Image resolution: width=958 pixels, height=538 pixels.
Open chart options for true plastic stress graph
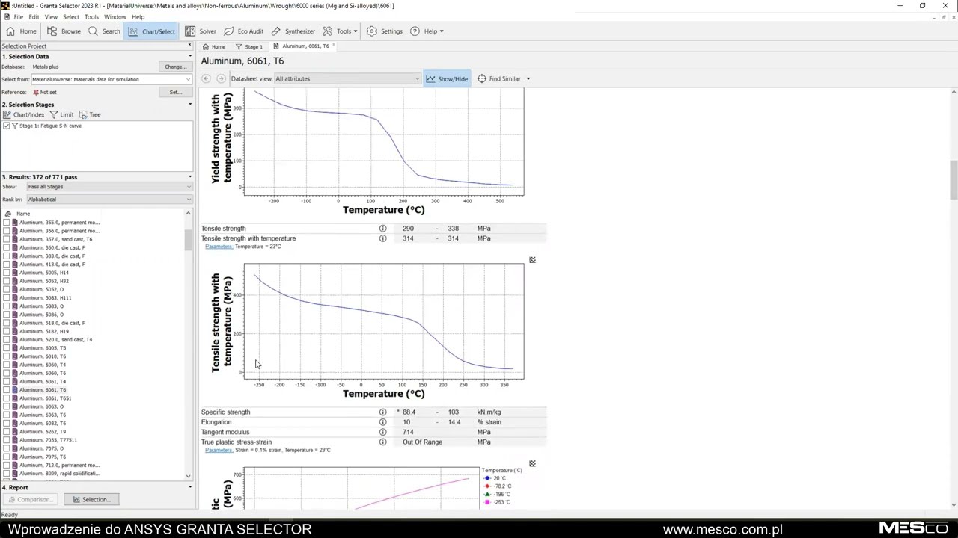click(x=532, y=464)
